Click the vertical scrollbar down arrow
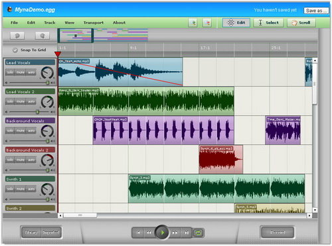332x246 pixels. pyautogui.click(x=315, y=209)
